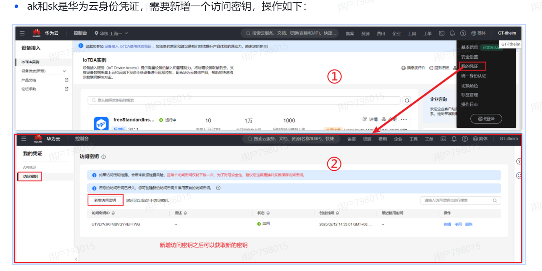Open the CloudShell icon on the 我的凭证 page header

point(443,139)
